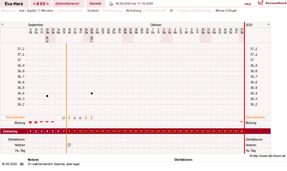The image size is (287, 171).
Task: Go to the previous cycle with the < arrow
Action: 34,4
